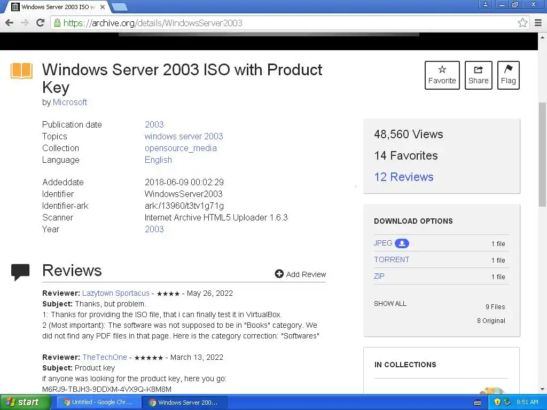Open the Year 2003 link

(154, 229)
